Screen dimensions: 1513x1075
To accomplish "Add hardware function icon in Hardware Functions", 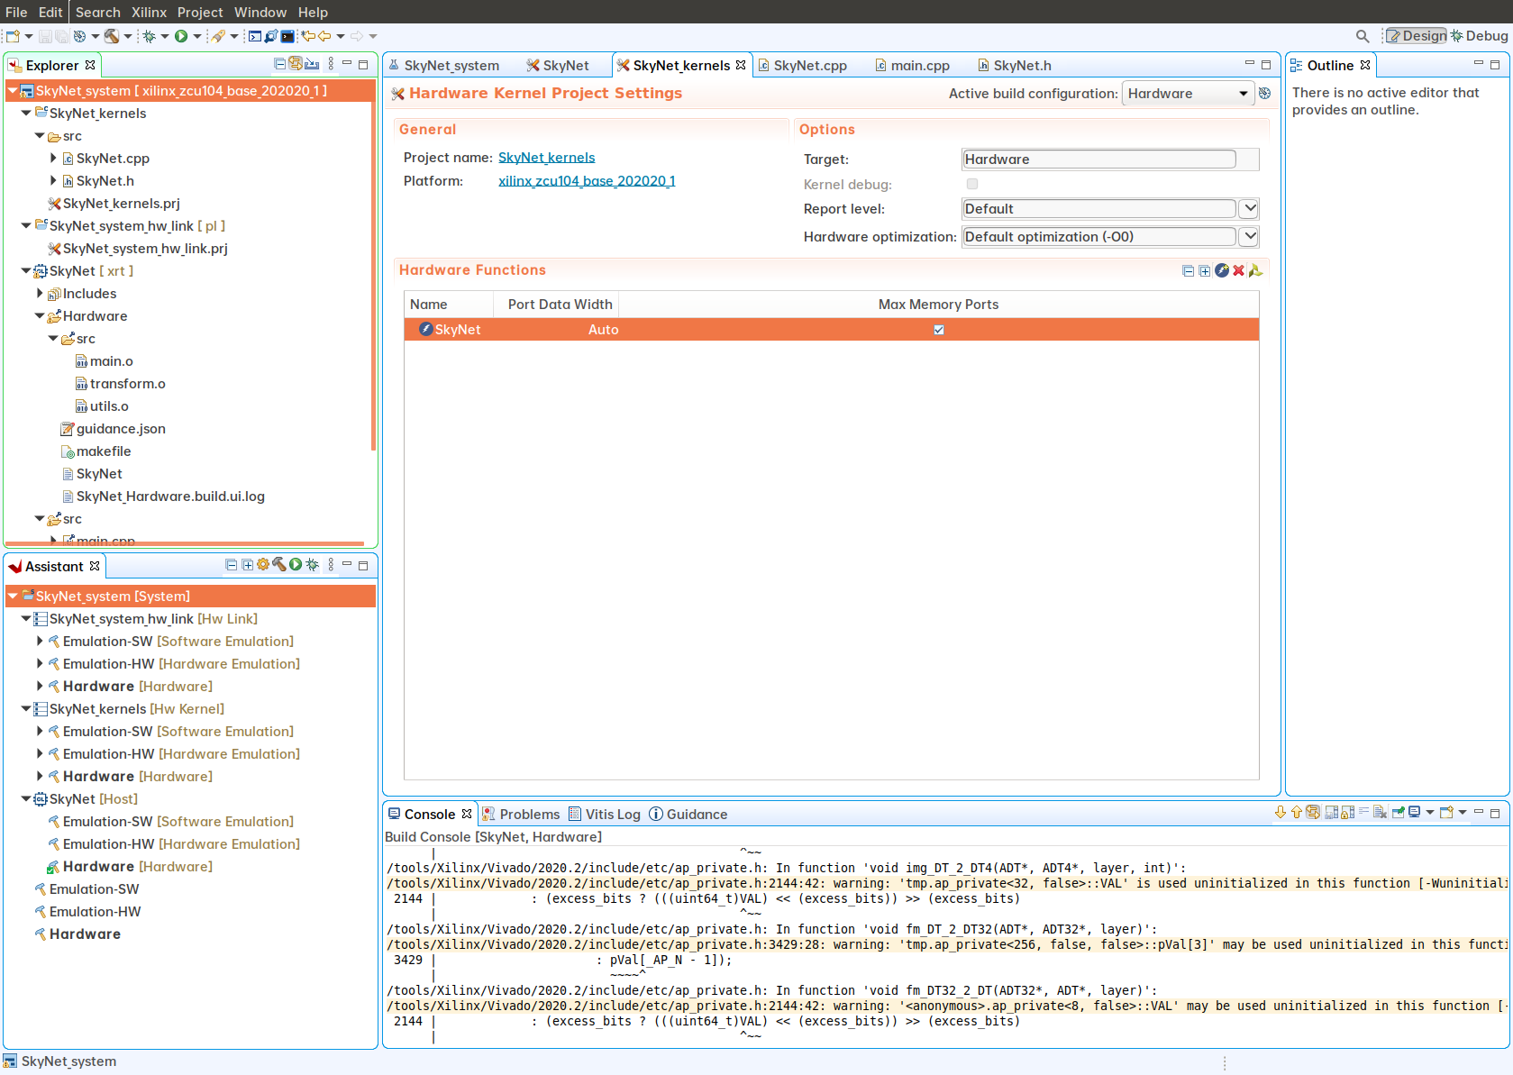I will (1222, 270).
